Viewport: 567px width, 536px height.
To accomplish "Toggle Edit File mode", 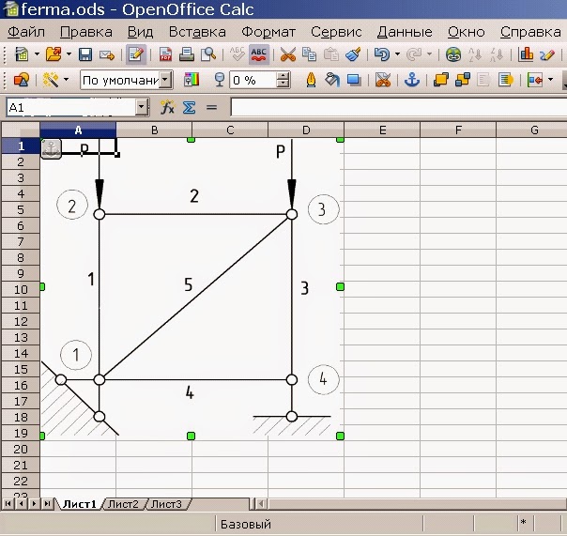I will tap(136, 54).
